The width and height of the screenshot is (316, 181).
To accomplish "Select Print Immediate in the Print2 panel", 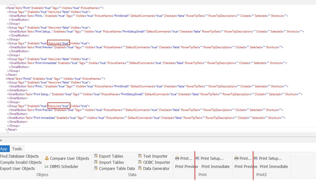I will tap(273, 166).
